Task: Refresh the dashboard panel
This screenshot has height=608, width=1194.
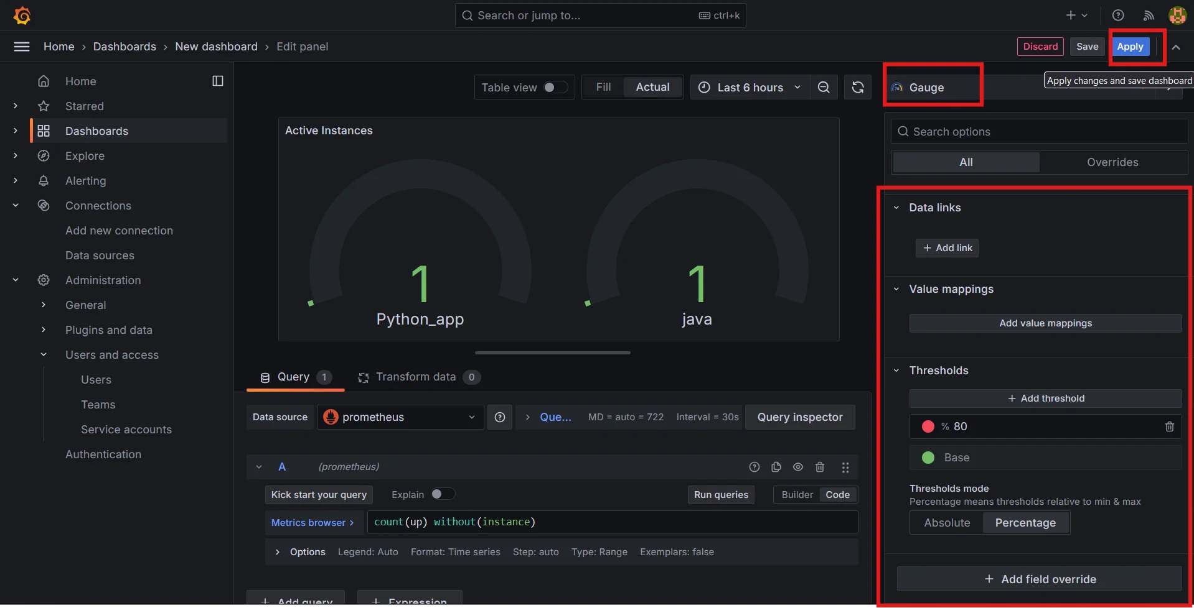Action: [x=858, y=88]
